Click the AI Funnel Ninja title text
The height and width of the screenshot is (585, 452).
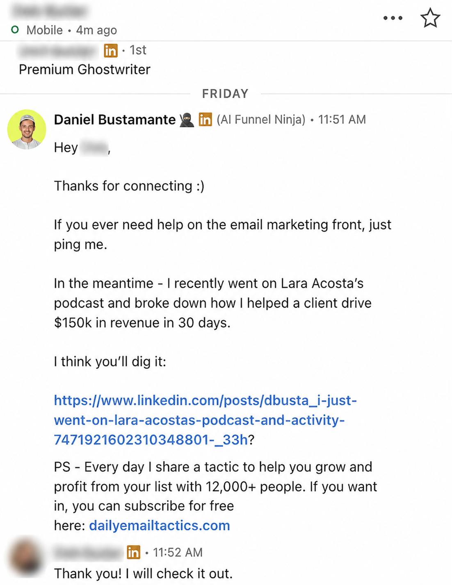[x=261, y=120]
